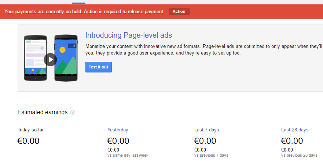Click the help icon beside Estimated earnings
This screenshot has height=168, width=323.
coord(73,112)
